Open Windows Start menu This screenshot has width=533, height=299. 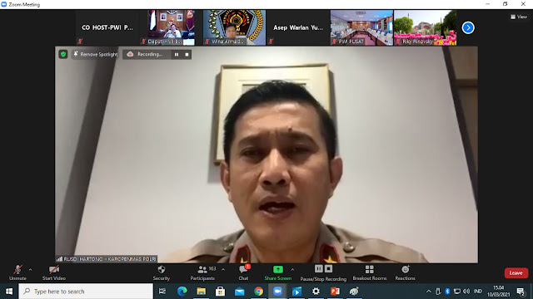pos(9,292)
